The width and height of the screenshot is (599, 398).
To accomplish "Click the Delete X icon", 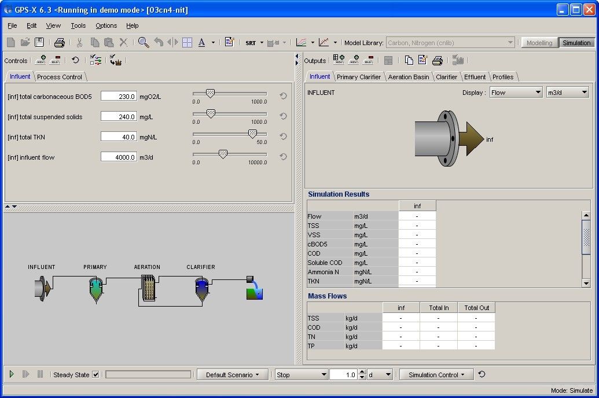I will click(x=123, y=42).
